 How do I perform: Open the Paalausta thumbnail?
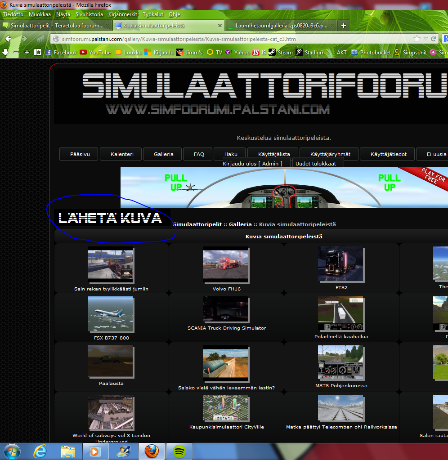111,362
